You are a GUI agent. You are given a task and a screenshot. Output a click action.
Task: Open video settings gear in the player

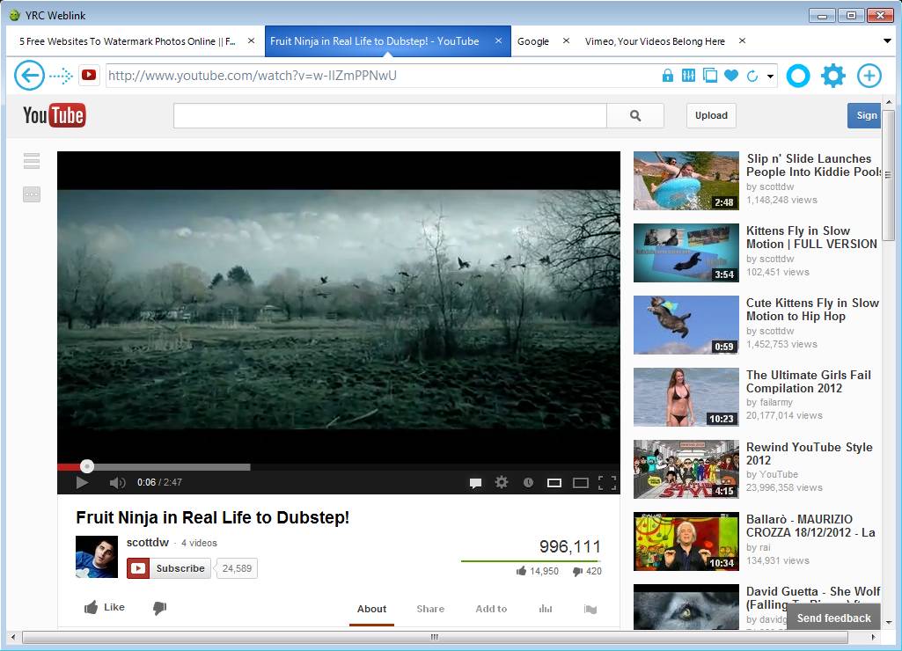point(502,482)
